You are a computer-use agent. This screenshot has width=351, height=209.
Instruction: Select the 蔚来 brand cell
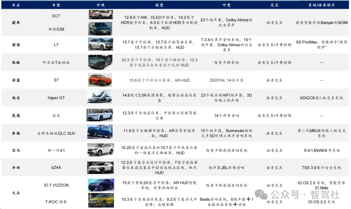[x=16, y=23]
